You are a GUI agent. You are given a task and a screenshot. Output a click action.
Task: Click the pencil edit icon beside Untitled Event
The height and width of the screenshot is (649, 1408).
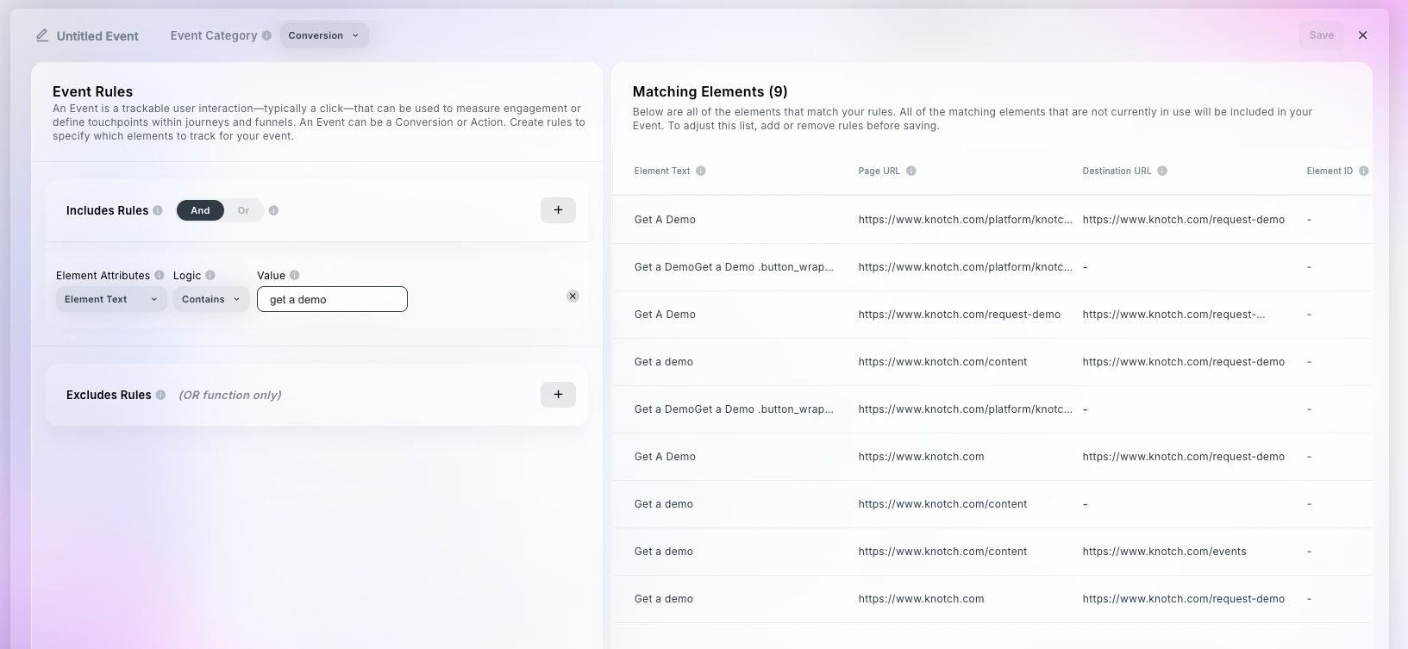42,35
